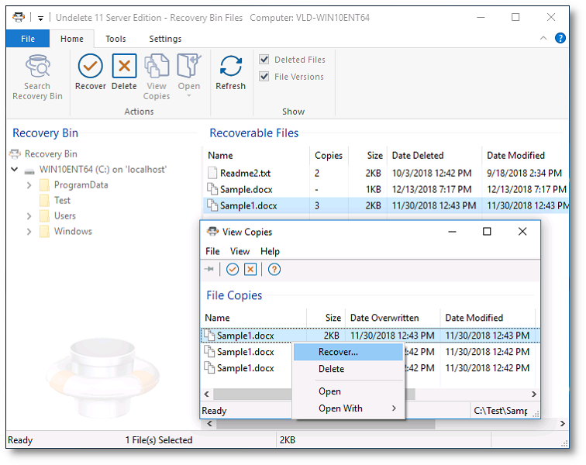The image size is (586, 465).
Task: Open Help menu in View Copies window
Action: tap(270, 251)
